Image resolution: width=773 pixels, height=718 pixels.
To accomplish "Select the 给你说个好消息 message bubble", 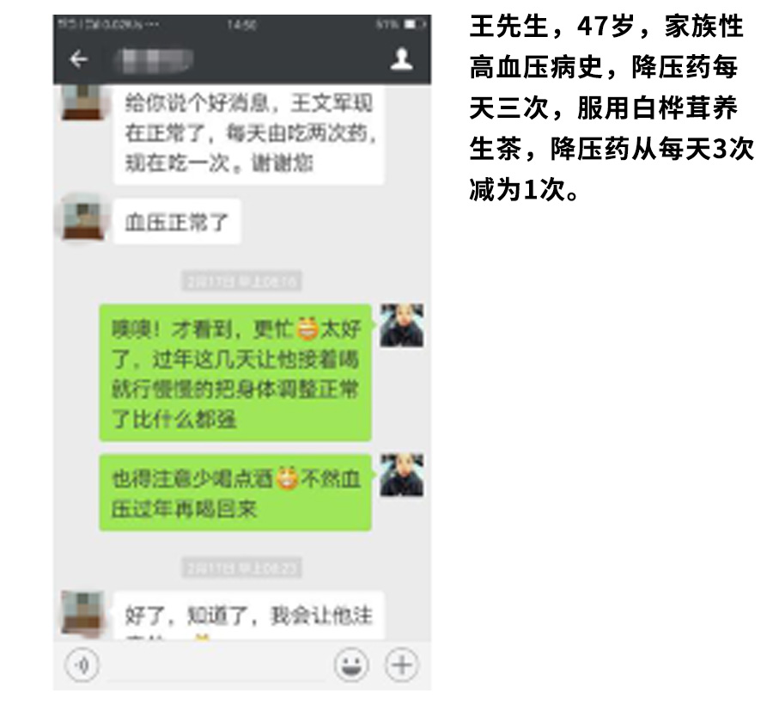I will click(248, 134).
